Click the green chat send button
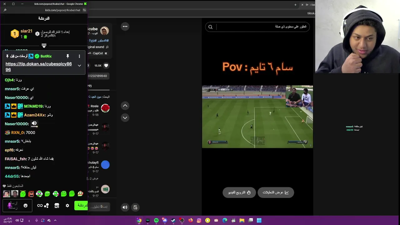This screenshot has width=400, height=225. (x=81, y=205)
